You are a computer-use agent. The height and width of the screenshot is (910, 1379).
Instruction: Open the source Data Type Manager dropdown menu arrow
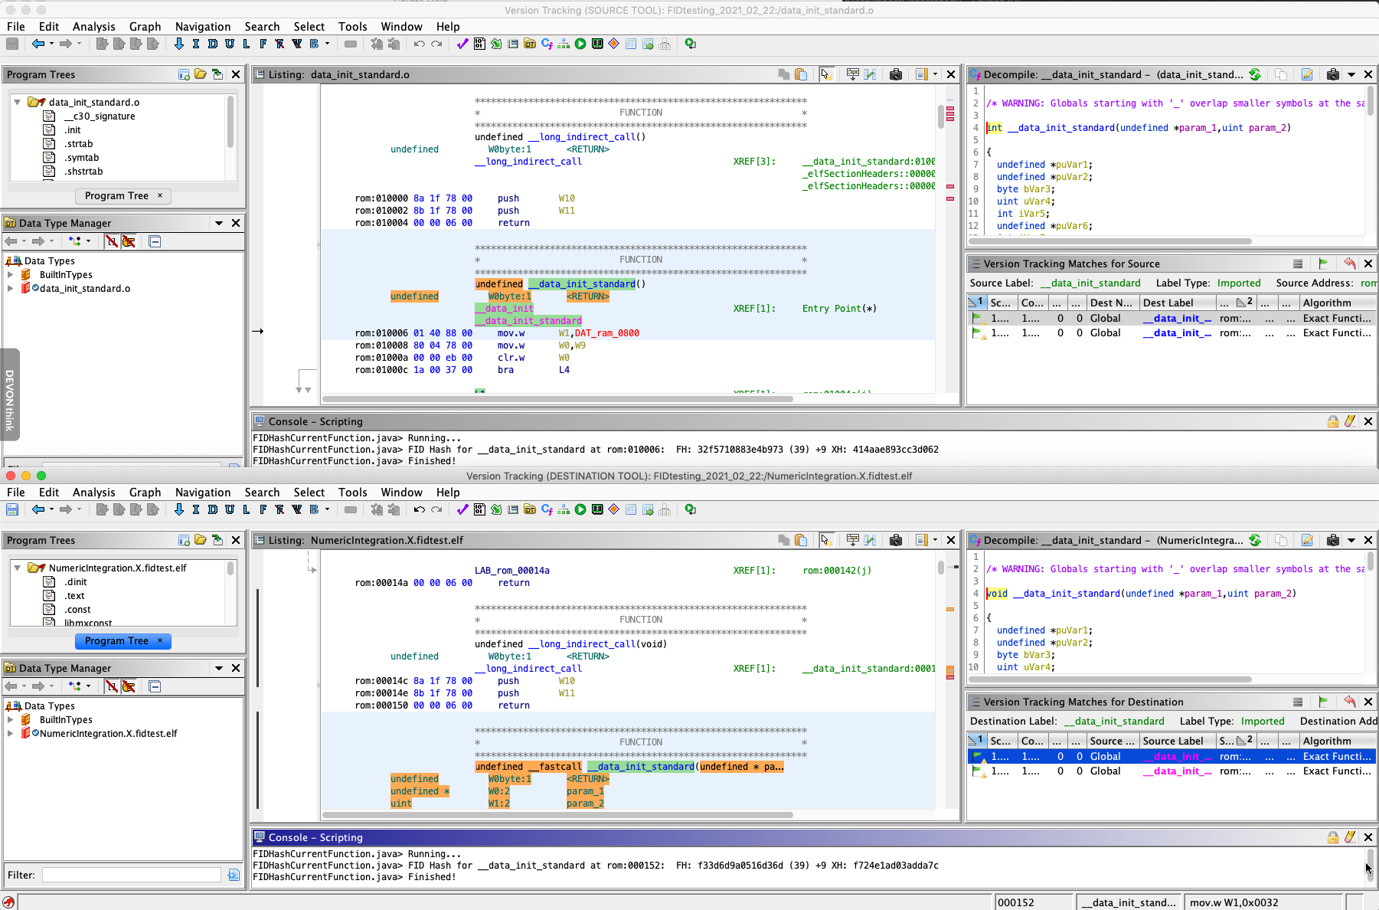pos(219,223)
